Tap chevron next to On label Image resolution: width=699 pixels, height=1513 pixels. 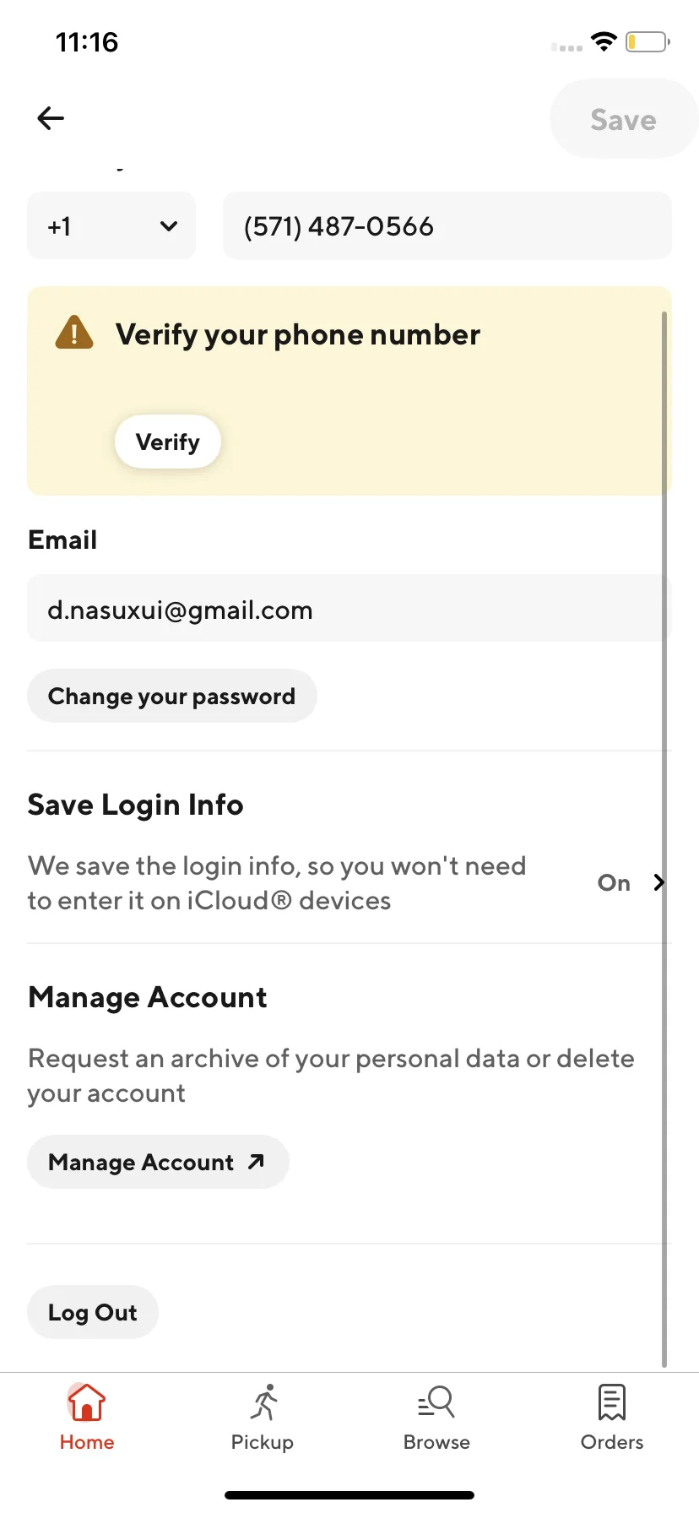(x=658, y=882)
